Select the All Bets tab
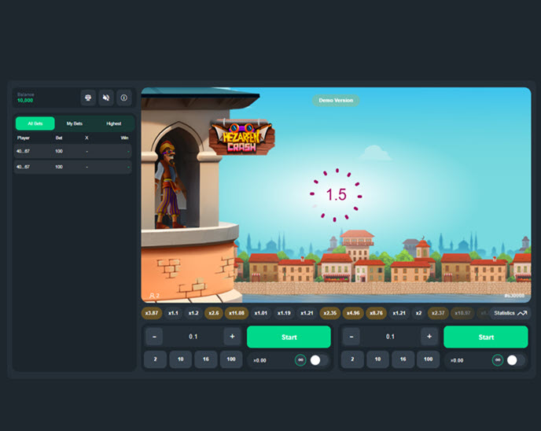This screenshot has height=431, width=541. click(x=35, y=123)
